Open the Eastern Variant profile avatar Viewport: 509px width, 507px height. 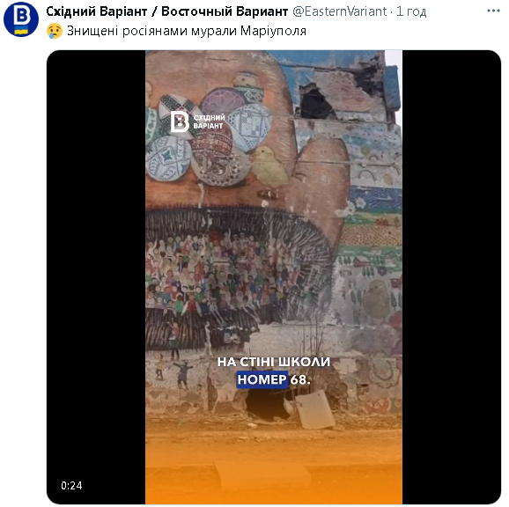[21, 19]
